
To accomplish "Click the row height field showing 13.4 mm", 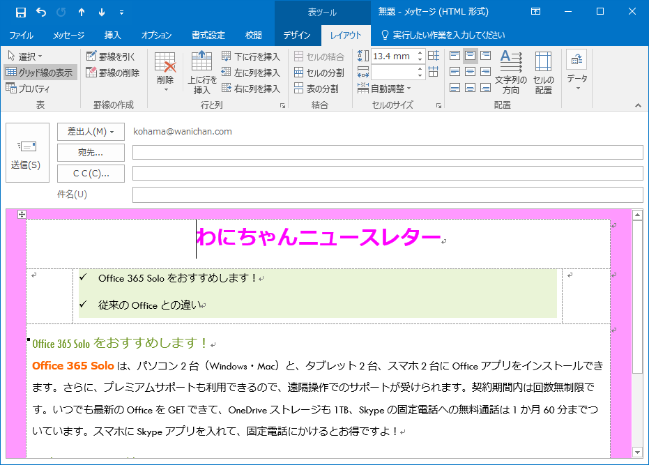I will point(393,56).
